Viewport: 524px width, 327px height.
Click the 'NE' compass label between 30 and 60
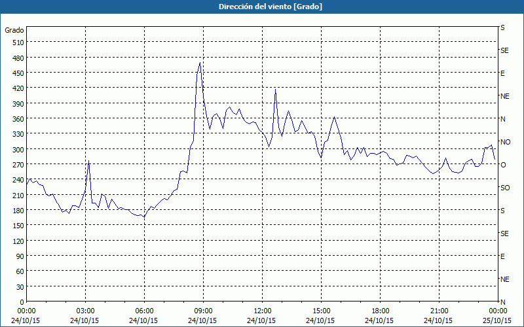(x=504, y=279)
